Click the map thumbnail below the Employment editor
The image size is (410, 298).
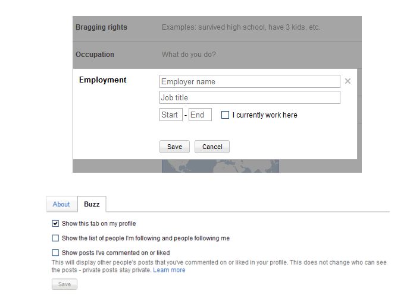(220, 166)
